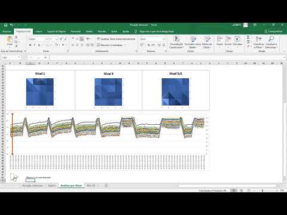The image size is (287, 215).
Task: Click the insert function fx icon
Action: tap(45, 57)
